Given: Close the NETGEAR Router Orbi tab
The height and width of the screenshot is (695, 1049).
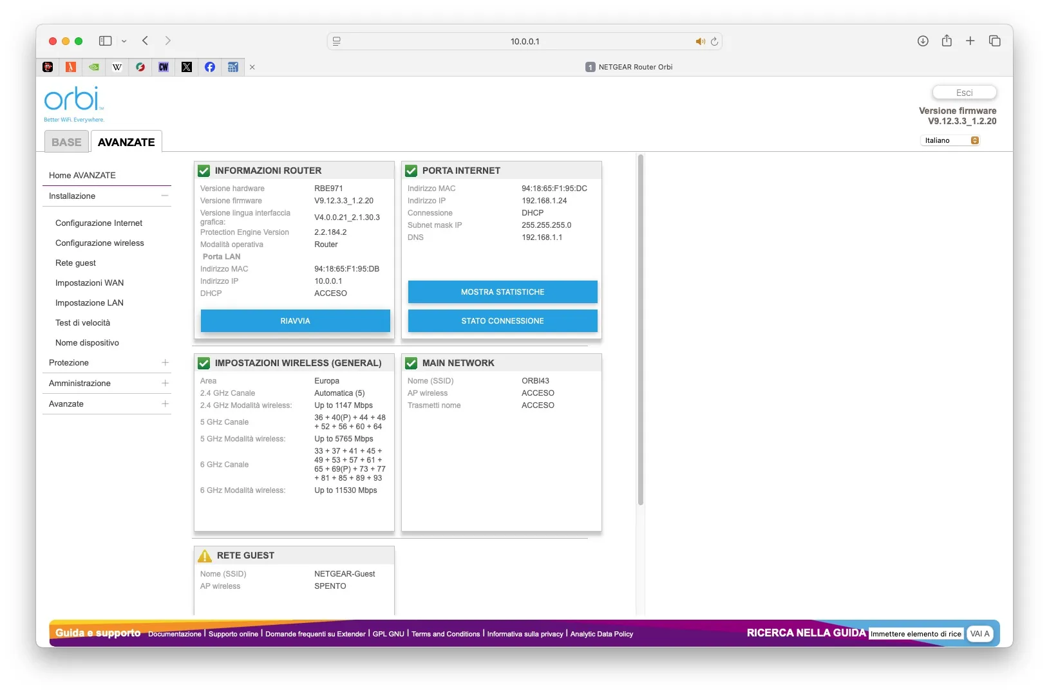Looking at the screenshot, I should pos(252,67).
